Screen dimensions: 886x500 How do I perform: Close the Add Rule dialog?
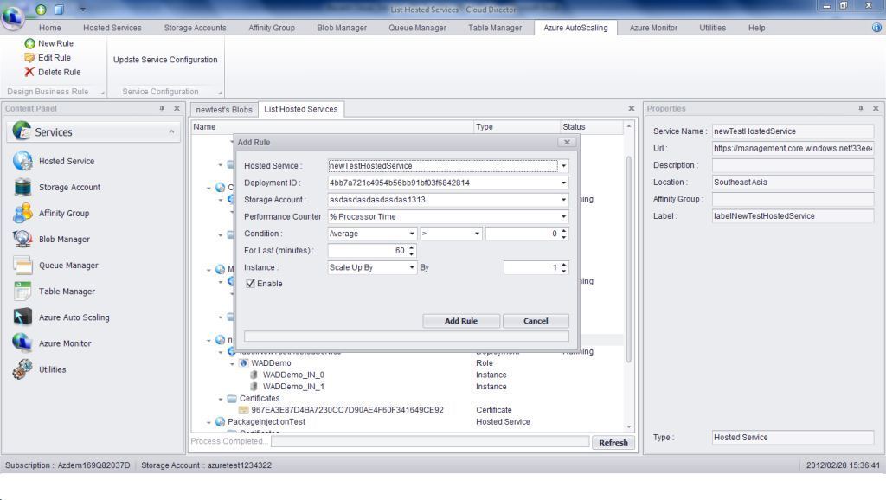click(567, 143)
